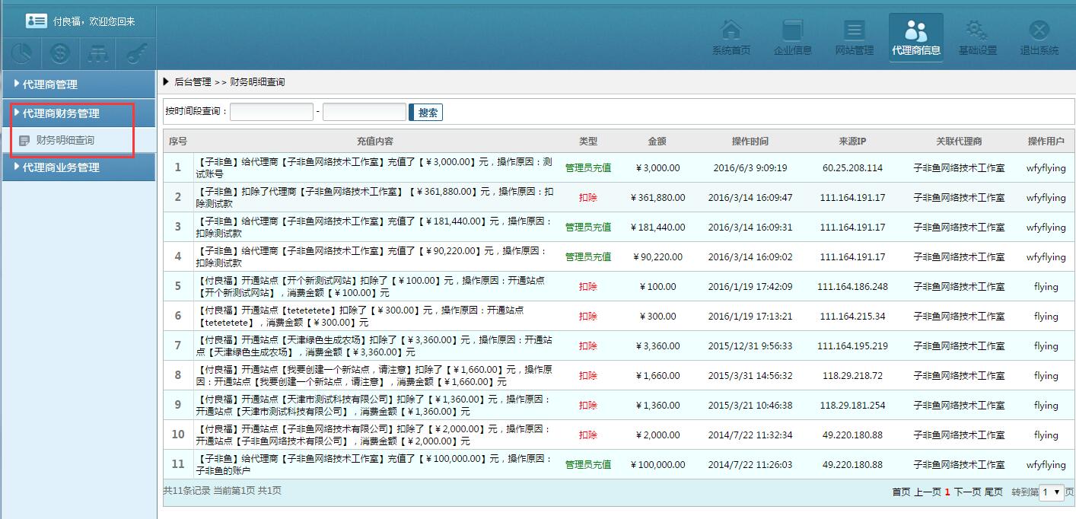Click the 搜索 search button
Screen dimensions: 1076x519
(x=427, y=113)
